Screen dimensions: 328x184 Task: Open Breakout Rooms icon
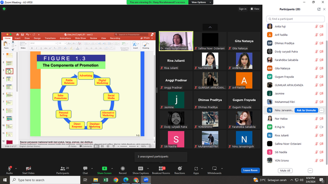[161, 168]
